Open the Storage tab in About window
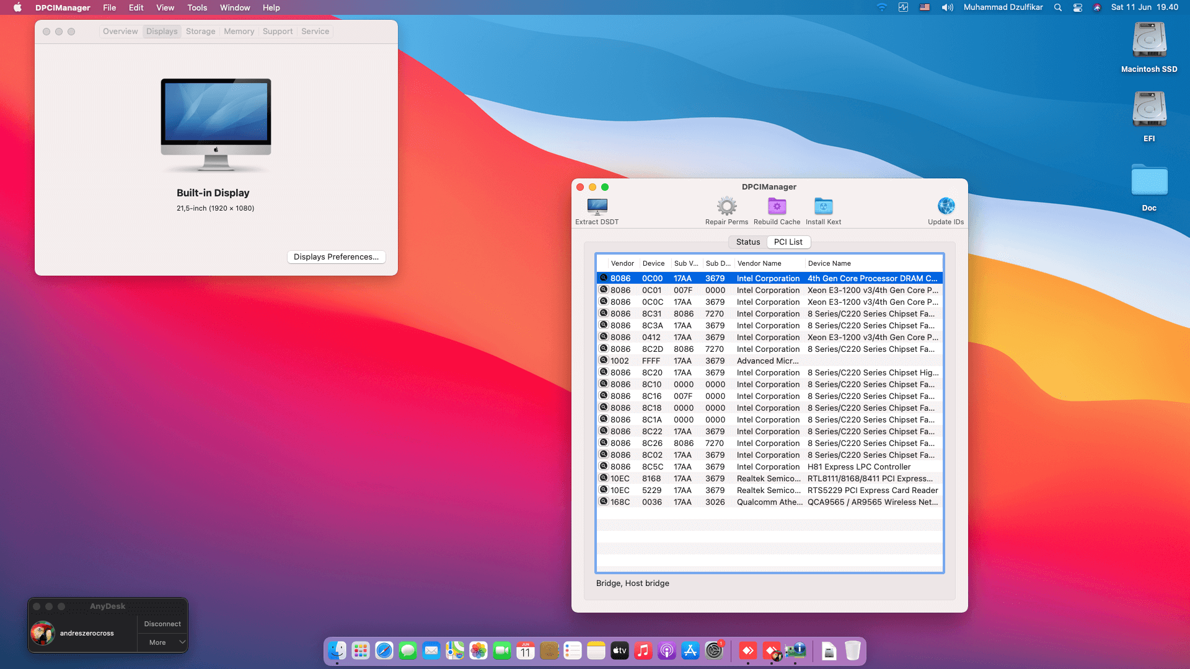Image resolution: width=1190 pixels, height=669 pixels. point(201,32)
